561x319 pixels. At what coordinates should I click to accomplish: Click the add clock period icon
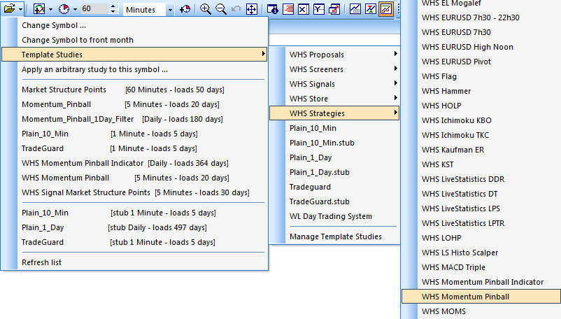pyautogui.click(x=185, y=9)
